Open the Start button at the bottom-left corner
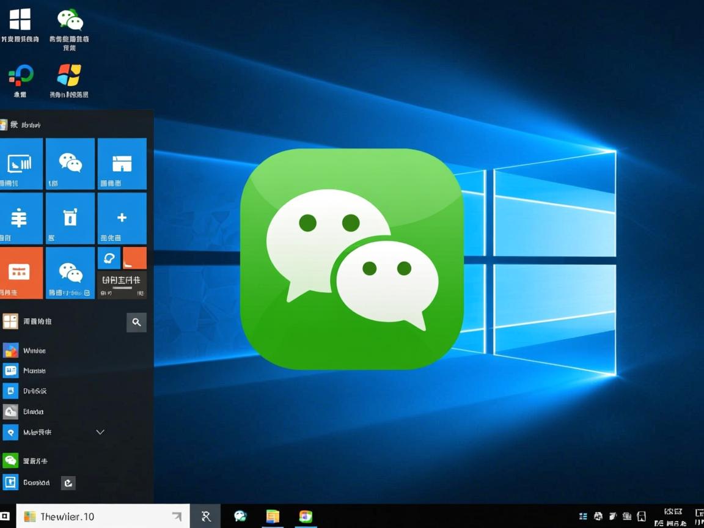This screenshot has height=528, width=704. point(9,516)
